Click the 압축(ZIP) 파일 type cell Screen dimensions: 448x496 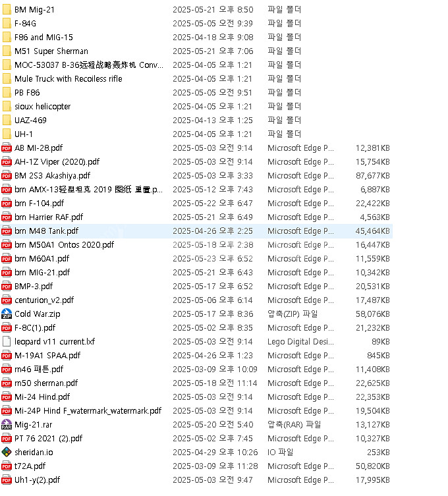293,314
